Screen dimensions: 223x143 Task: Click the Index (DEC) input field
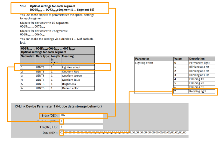pos(81,116)
